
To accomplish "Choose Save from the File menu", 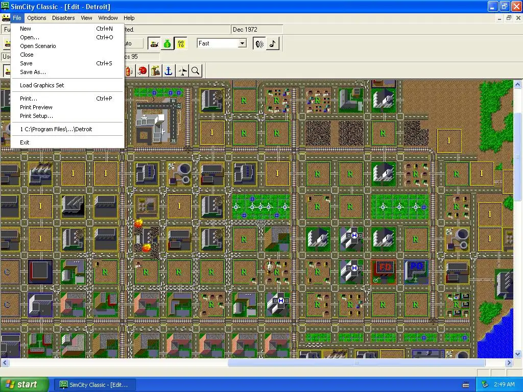I will tap(67, 63).
